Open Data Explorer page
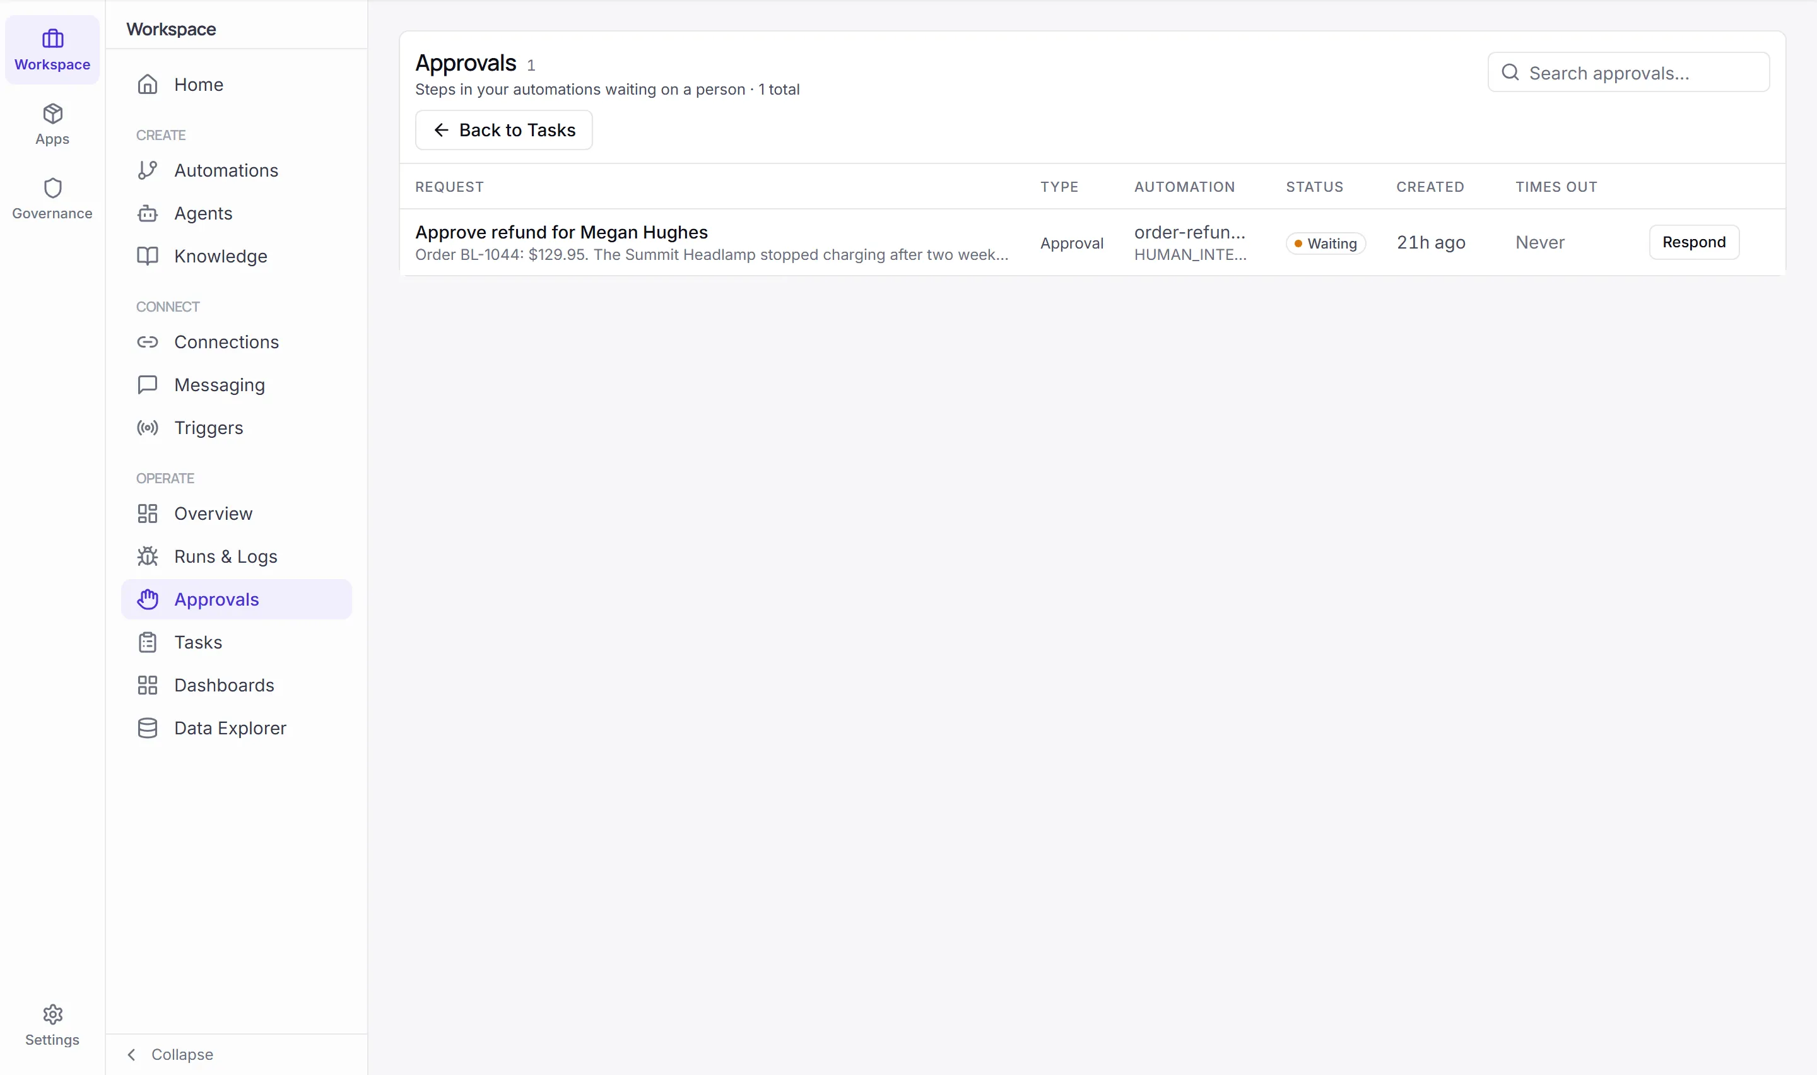Viewport: 1817px width, 1075px height. pos(236,728)
